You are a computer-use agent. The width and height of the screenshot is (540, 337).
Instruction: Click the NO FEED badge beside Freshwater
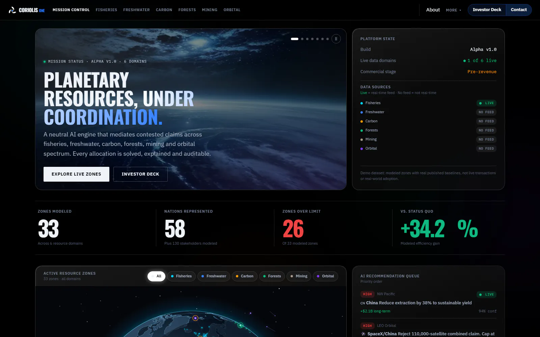(486, 112)
